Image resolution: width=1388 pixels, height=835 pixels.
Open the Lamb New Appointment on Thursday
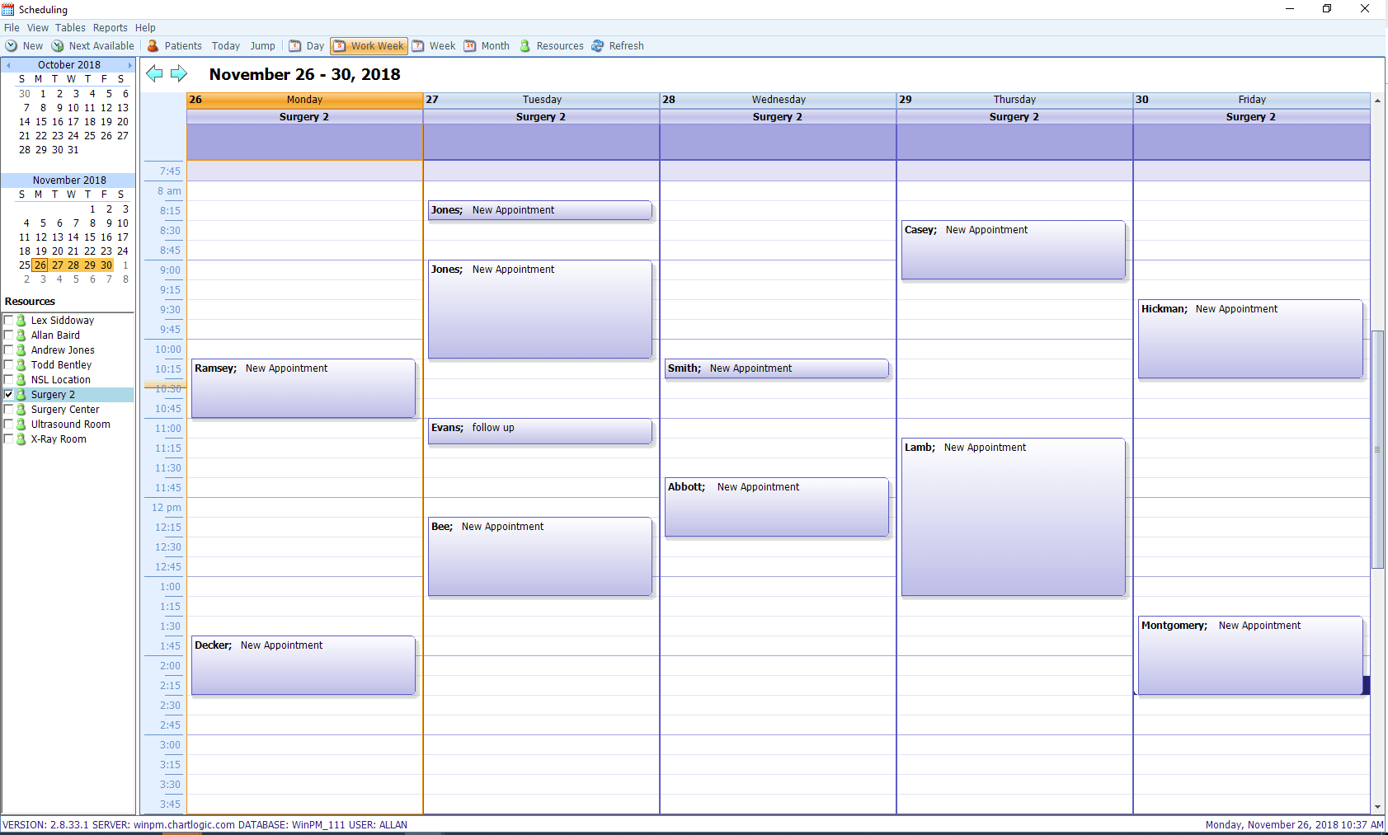[x=1013, y=517]
